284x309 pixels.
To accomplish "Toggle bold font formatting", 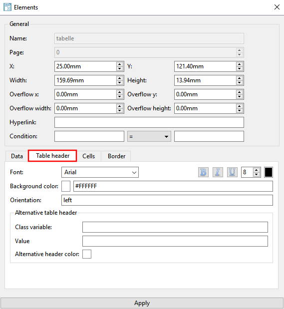I will pyautogui.click(x=203, y=172).
